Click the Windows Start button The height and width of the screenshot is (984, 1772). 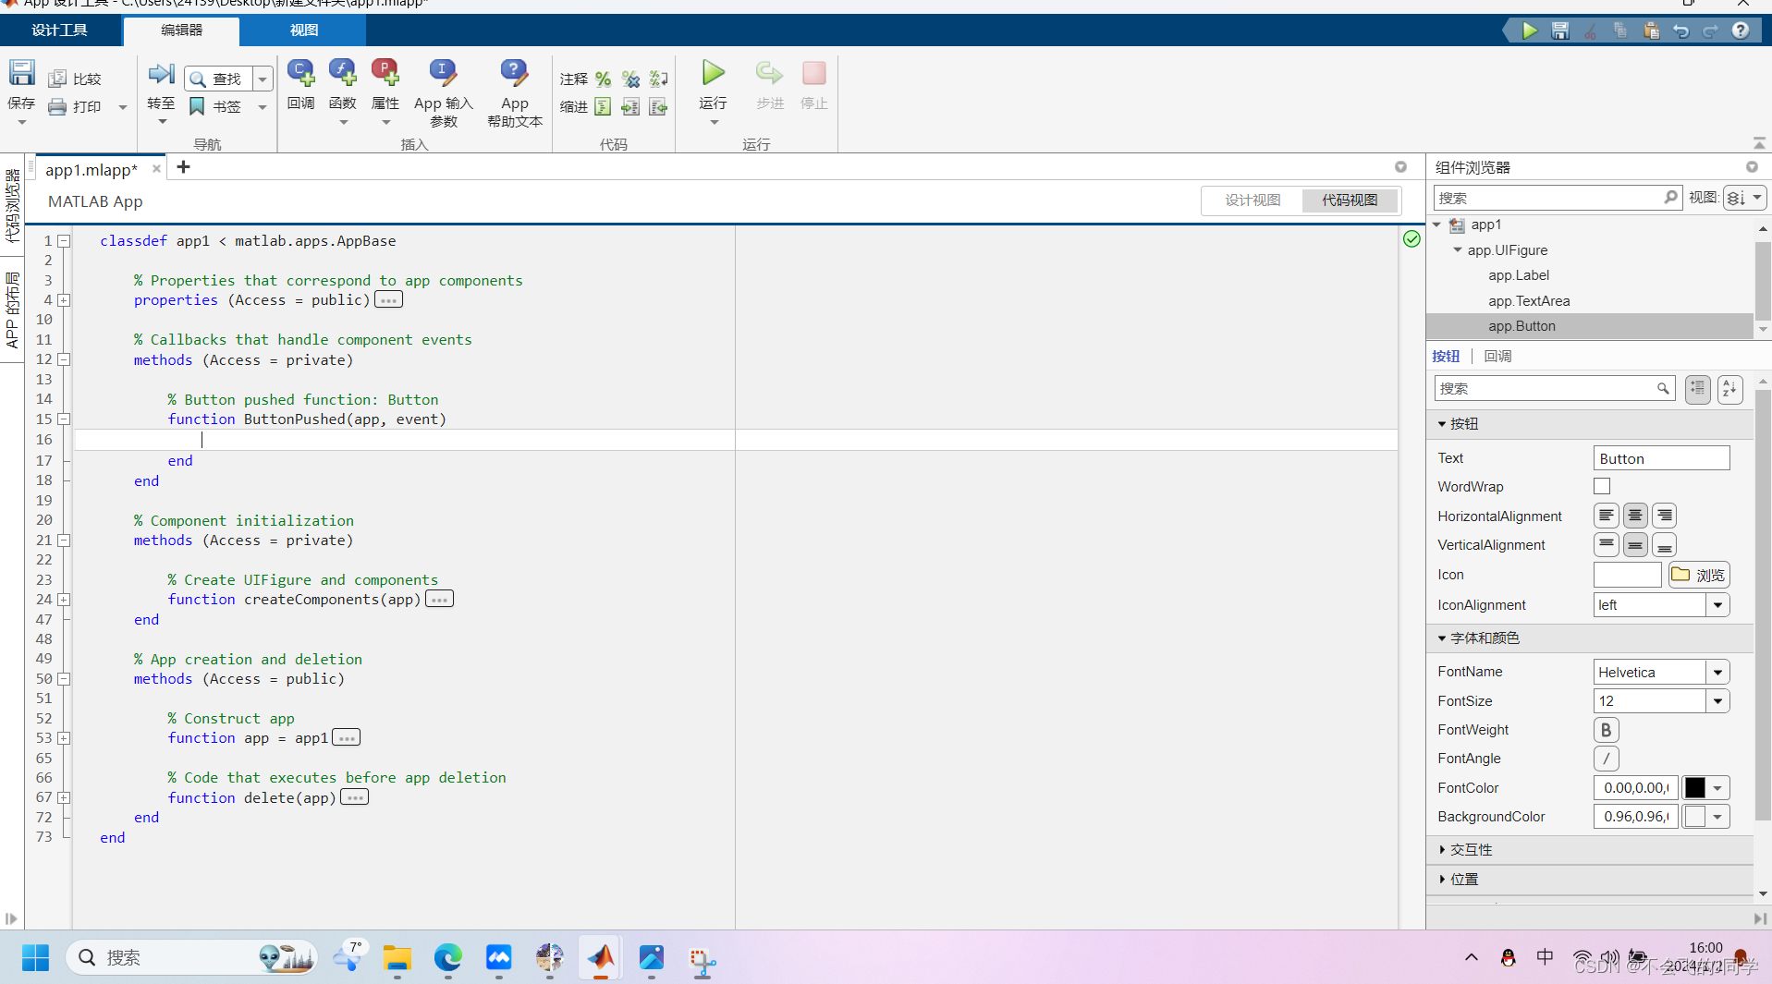(35, 957)
